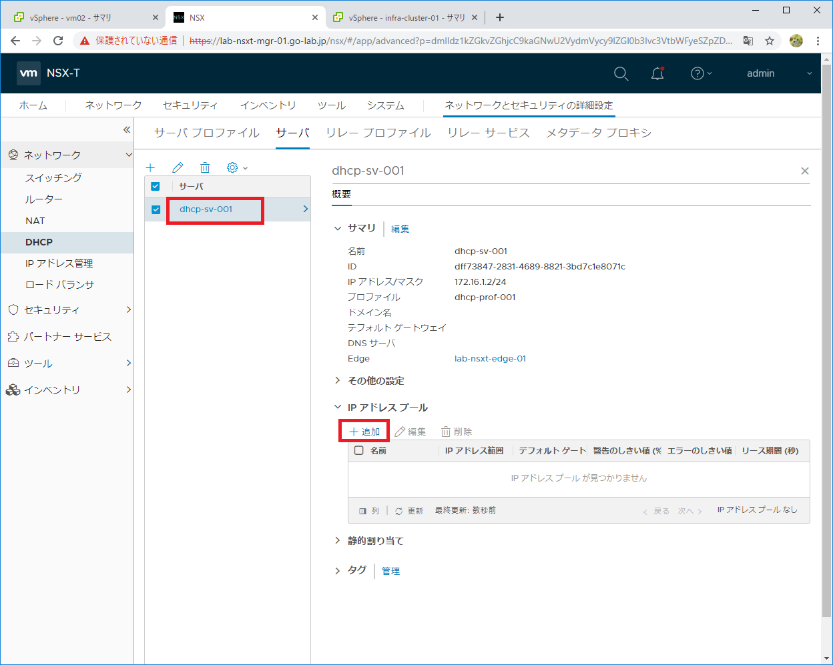Open IP Address Management in sidebar
The height and width of the screenshot is (665, 833).
tap(59, 263)
